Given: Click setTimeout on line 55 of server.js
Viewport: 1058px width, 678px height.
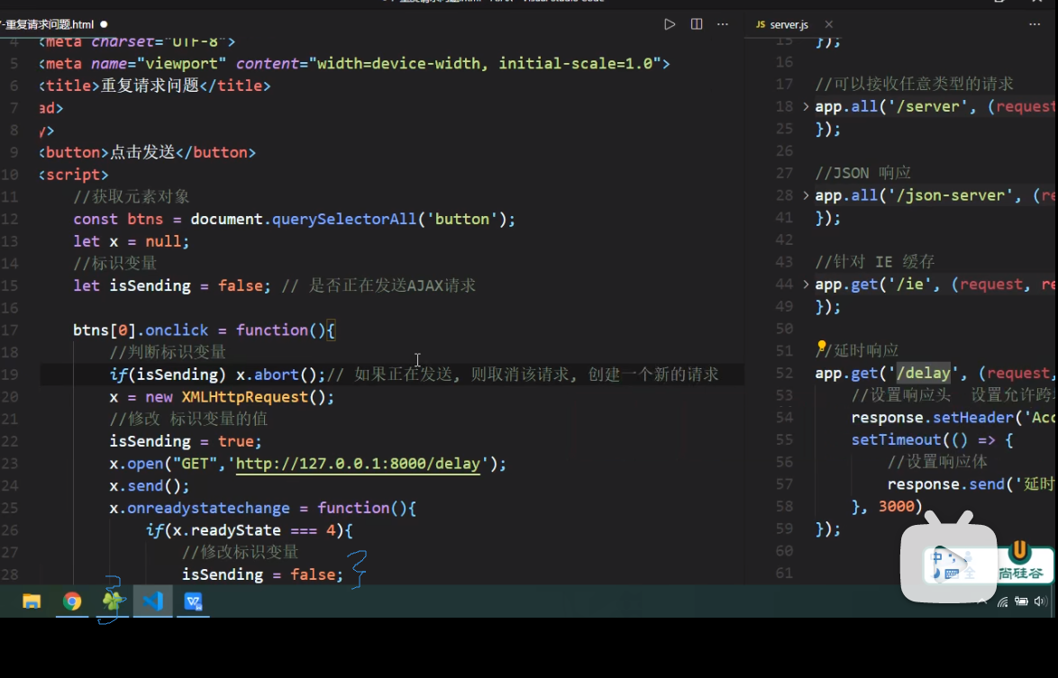Looking at the screenshot, I should point(896,440).
